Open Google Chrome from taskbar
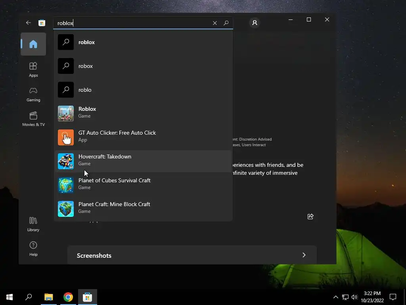The height and width of the screenshot is (305, 406). click(68, 297)
